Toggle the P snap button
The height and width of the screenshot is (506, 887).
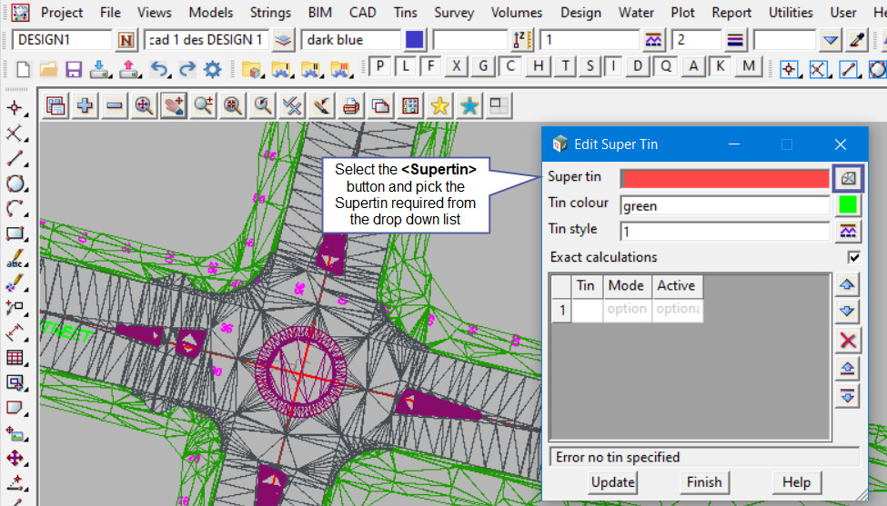tap(380, 66)
